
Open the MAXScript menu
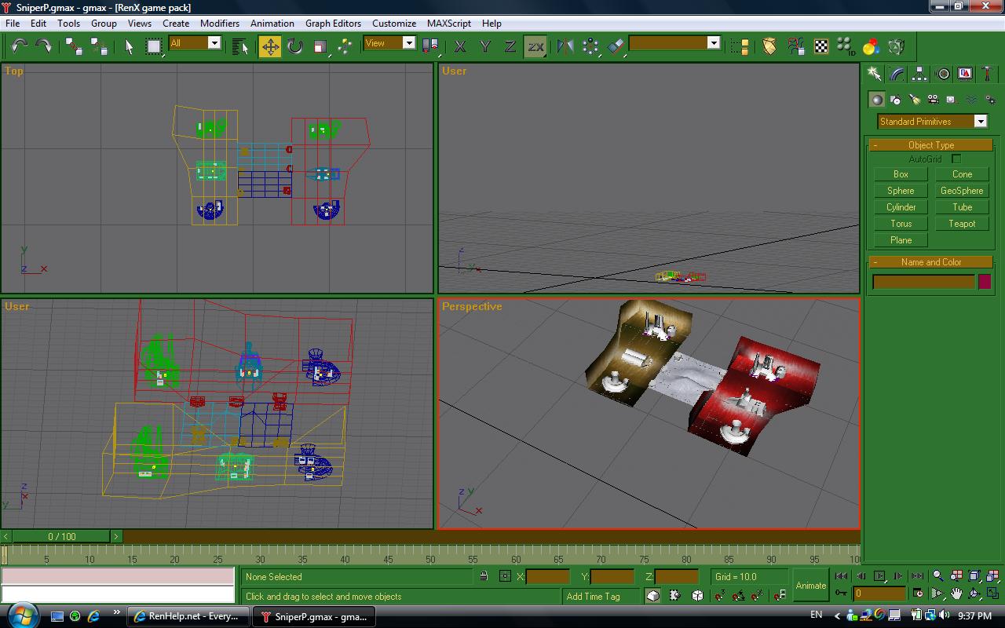pyautogui.click(x=448, y=24)
